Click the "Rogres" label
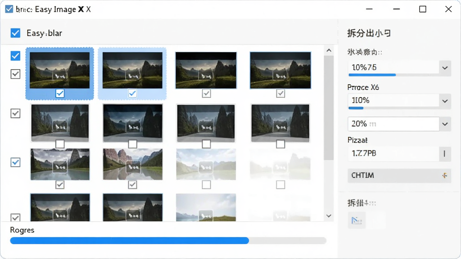Screen dimensions: 461x259 coord(23,230)
